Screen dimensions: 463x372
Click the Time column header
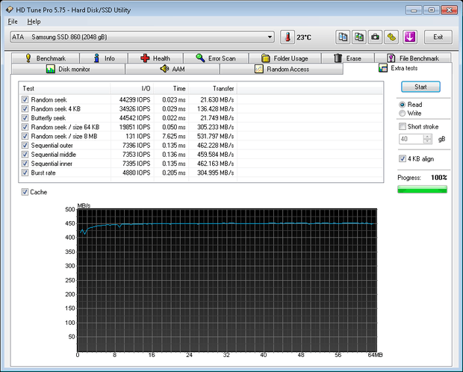tap(171, 89)
